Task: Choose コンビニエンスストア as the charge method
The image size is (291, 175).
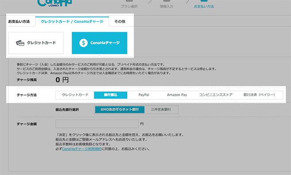Action: point(216,95)
